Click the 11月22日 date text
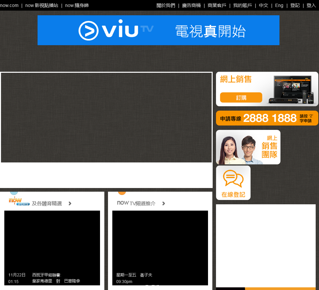 (17, 275)
